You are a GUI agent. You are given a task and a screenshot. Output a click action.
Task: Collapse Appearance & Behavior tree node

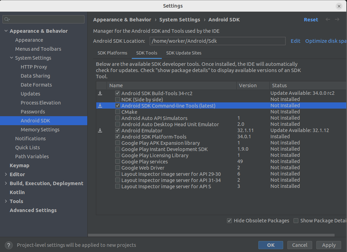point(6,31)
